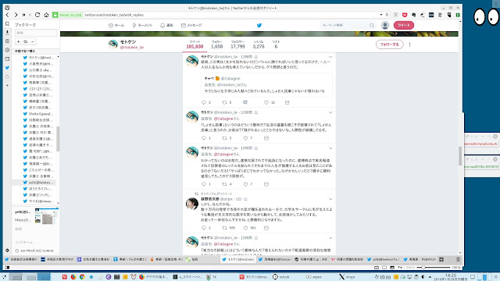
Task: Click the search magnifier on Twitter
Action: (x=372, y=25)
